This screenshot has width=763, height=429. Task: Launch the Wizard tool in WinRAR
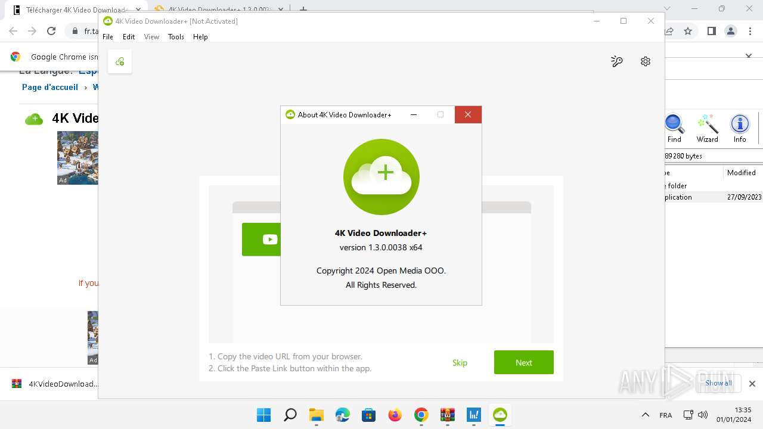708,129
